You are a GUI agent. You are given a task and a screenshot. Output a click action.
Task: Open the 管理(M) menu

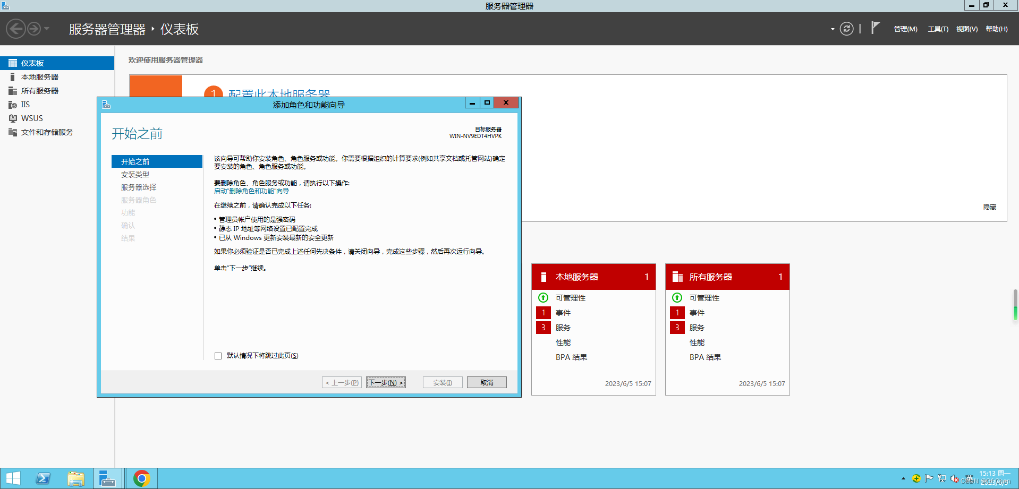click(906, 29)
